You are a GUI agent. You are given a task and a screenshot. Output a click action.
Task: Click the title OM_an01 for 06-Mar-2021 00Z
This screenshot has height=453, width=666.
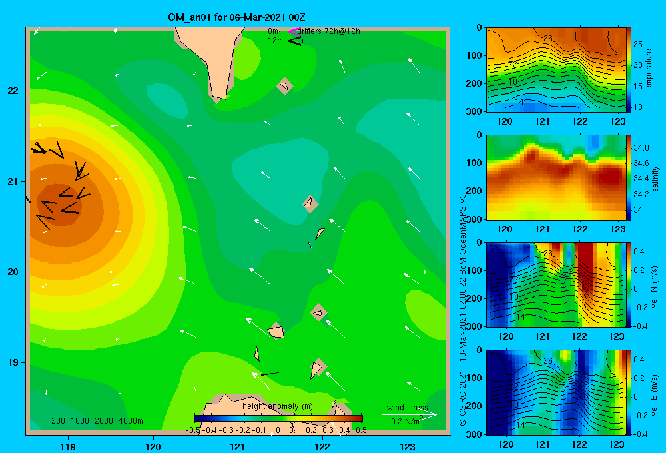point(236,17)
